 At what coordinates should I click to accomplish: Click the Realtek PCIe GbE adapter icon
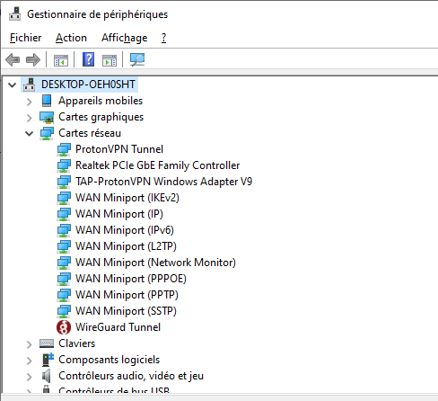pos(64,165)
